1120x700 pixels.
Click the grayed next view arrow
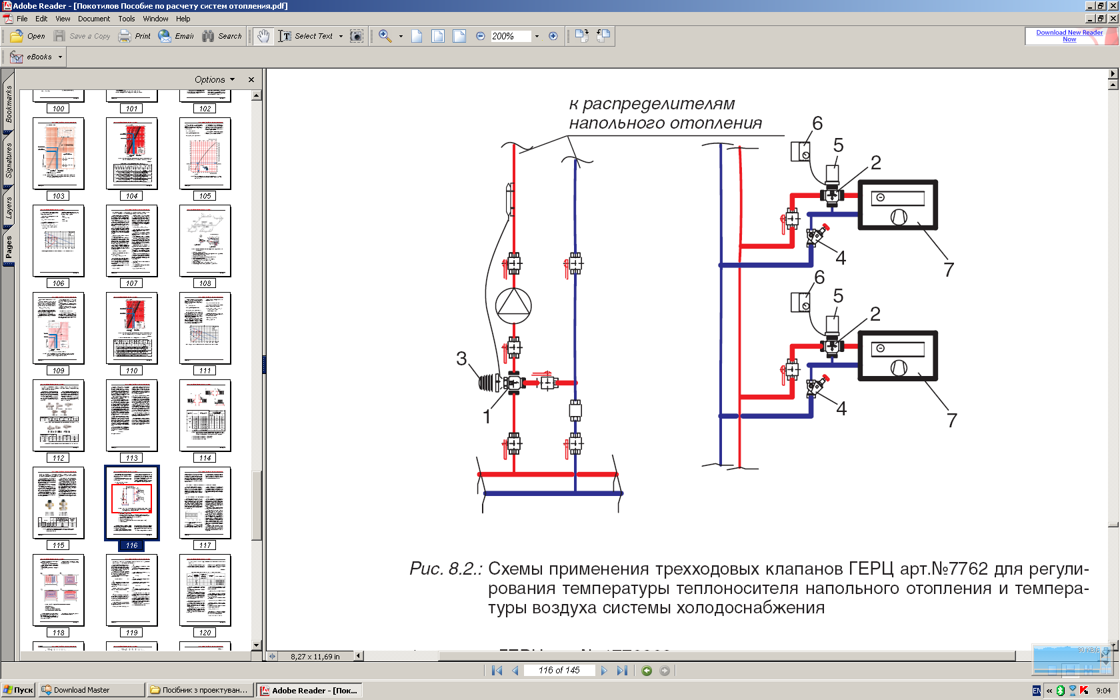[x=665, y=671]
